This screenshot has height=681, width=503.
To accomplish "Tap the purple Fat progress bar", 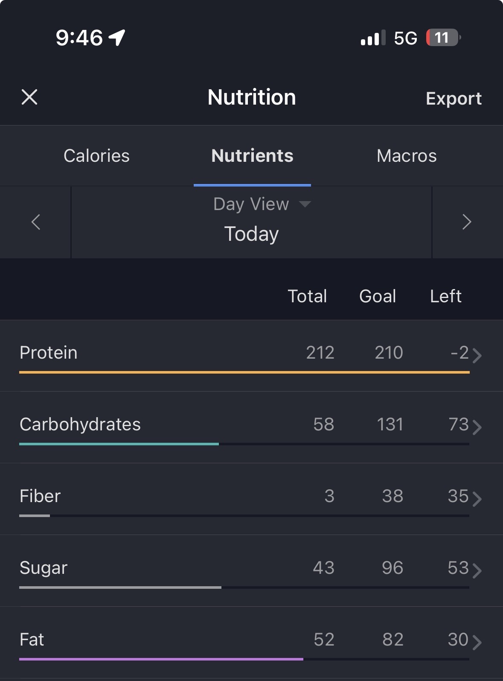I will click(161, 659).
